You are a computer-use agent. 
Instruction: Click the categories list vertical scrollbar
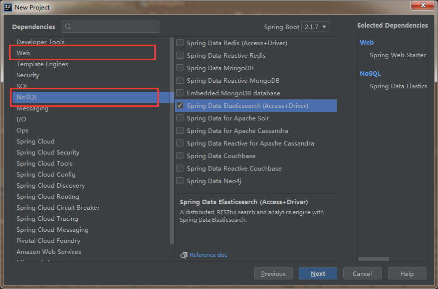tap(172, 140)
